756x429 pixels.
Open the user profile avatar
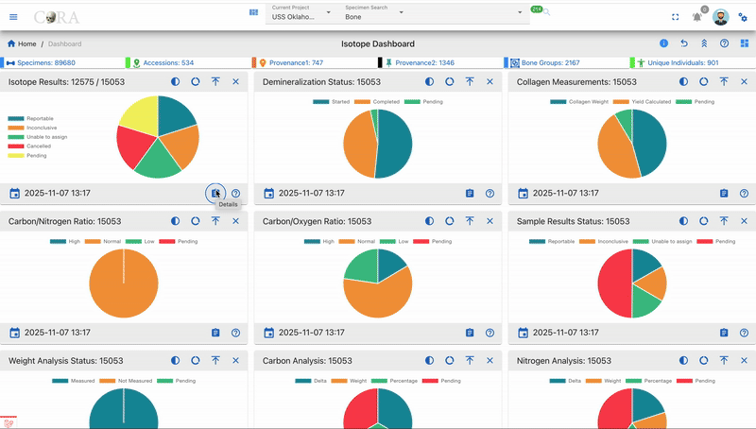pyautogui.click(x=721, y=17)
